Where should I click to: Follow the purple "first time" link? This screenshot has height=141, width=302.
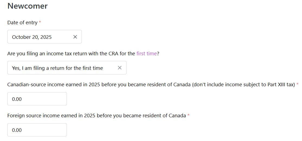point(147,54)
